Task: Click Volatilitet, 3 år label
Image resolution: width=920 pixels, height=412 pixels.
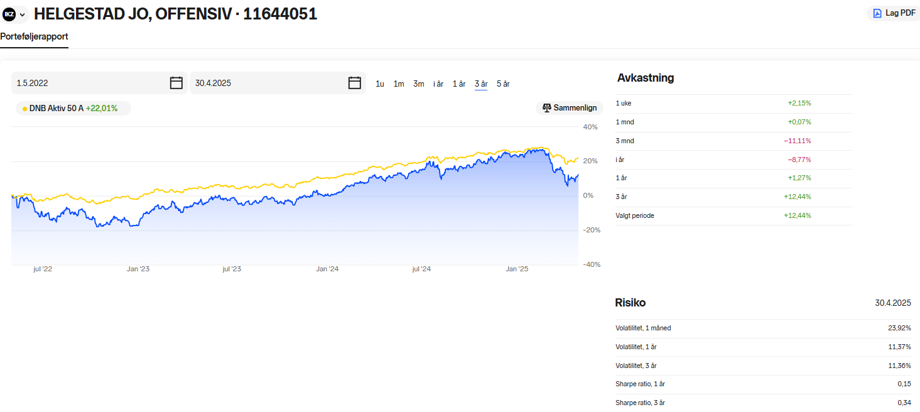Action: tap(636, 366)
